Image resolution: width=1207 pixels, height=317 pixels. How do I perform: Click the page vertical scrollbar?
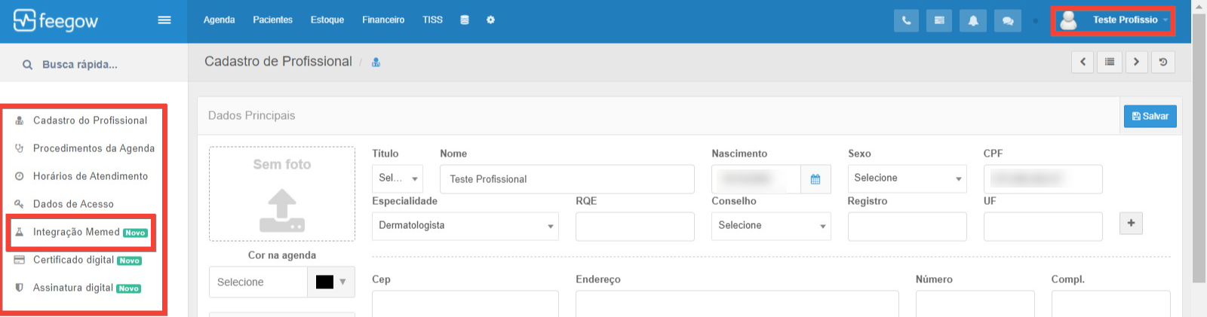click(1199, 147)
